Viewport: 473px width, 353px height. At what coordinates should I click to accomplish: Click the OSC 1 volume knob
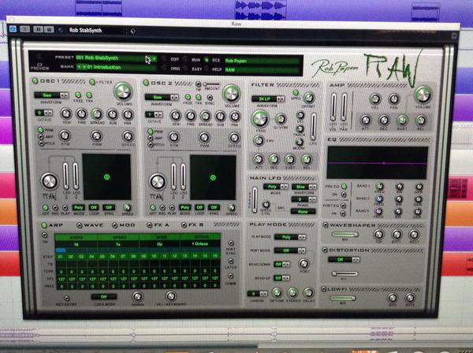point(123,91)
